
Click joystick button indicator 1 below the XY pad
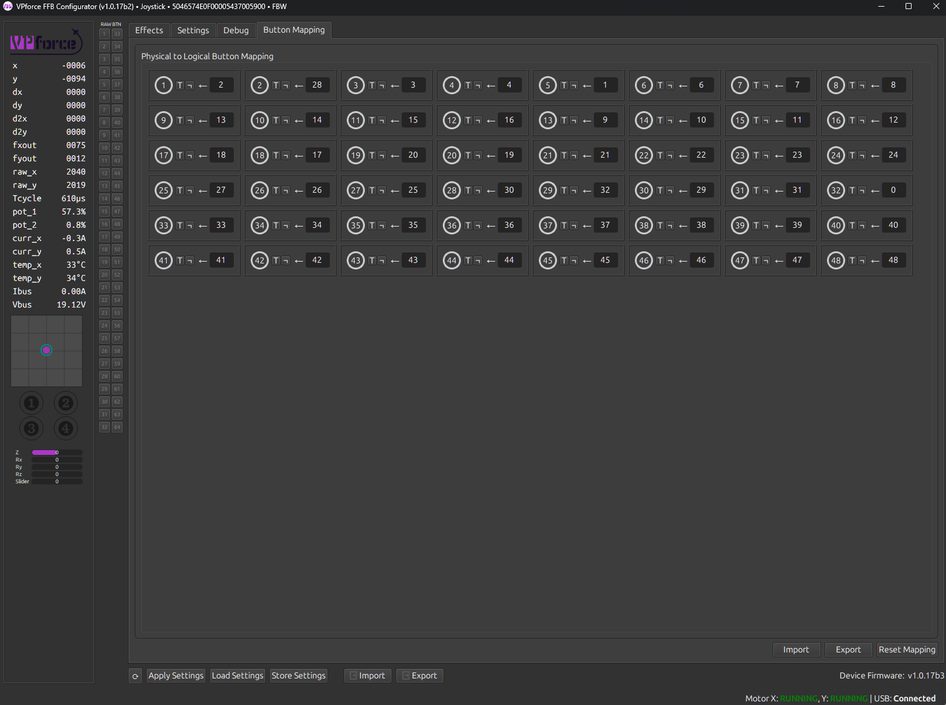pos(31,403)
